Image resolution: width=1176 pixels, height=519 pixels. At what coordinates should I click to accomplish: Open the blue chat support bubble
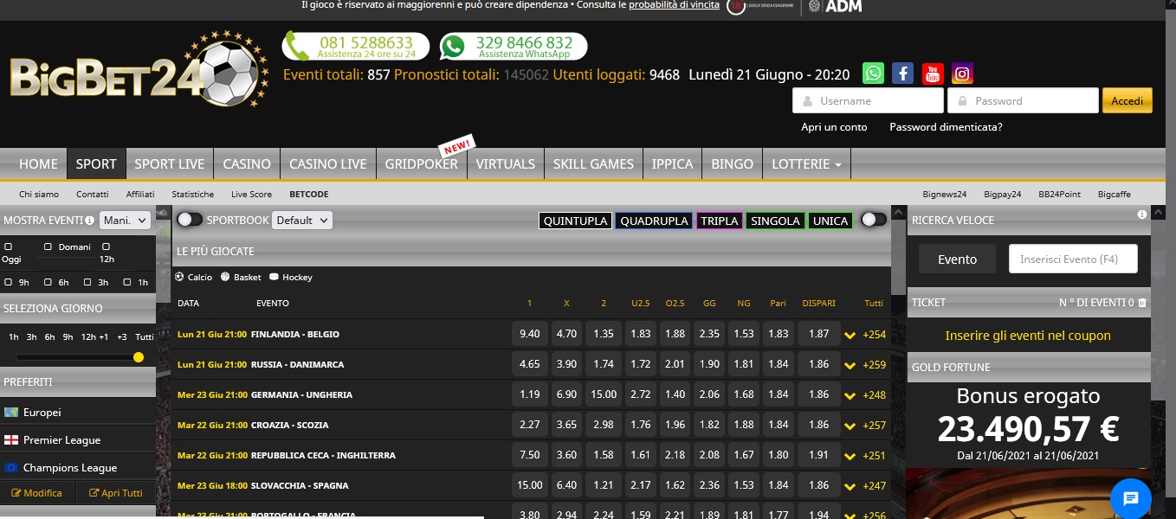(1131, 499)
